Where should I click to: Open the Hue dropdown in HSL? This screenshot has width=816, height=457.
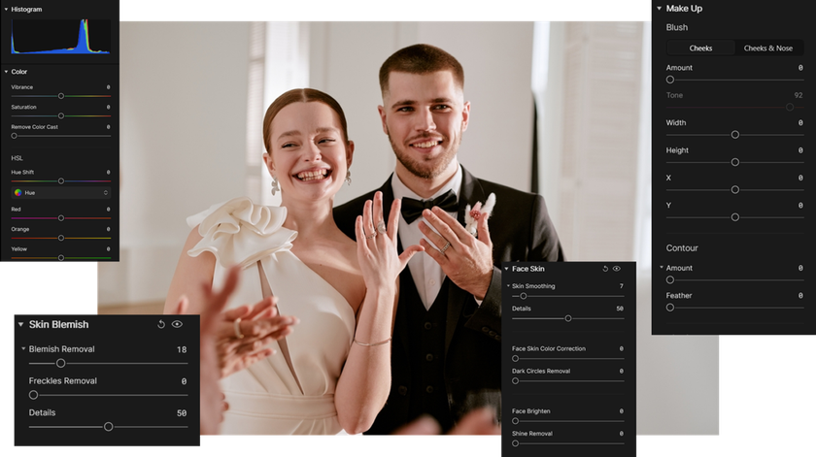60,192
